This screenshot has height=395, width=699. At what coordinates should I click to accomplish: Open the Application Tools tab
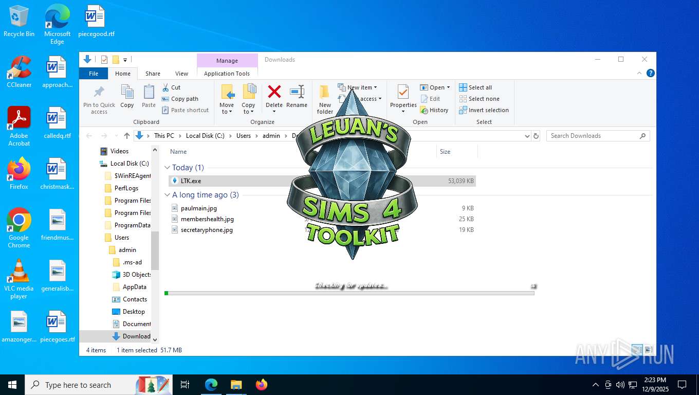[x=227, y=74]
